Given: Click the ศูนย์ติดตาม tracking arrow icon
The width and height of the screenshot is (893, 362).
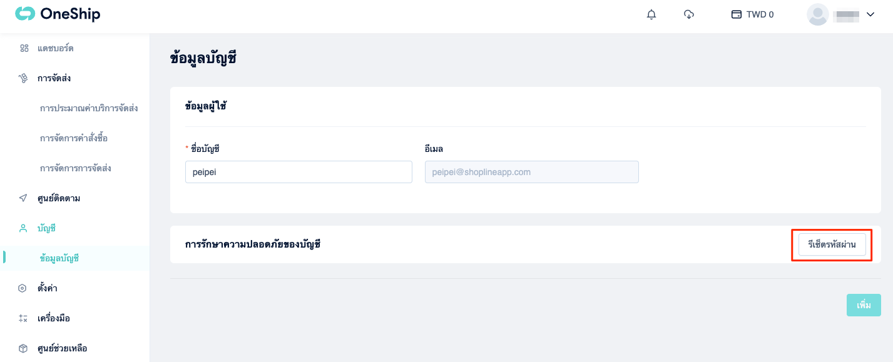Looking at the screenshot, I should tap(23, 198).
